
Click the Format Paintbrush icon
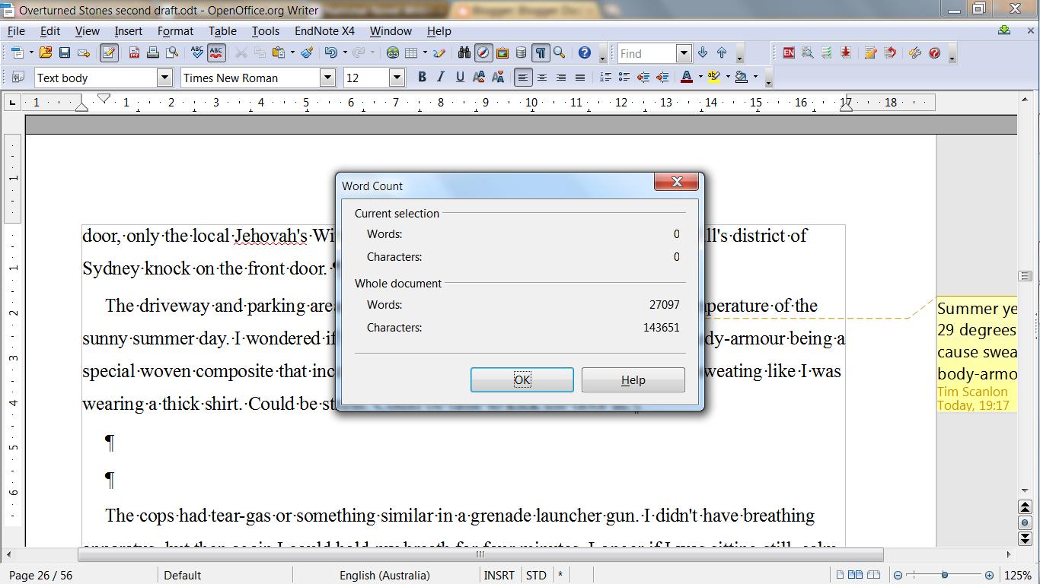[307, 53]
